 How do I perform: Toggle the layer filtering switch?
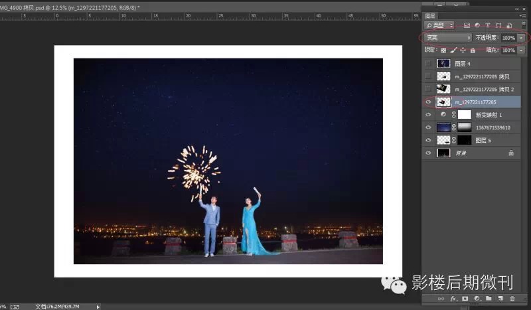coord(524,25)
